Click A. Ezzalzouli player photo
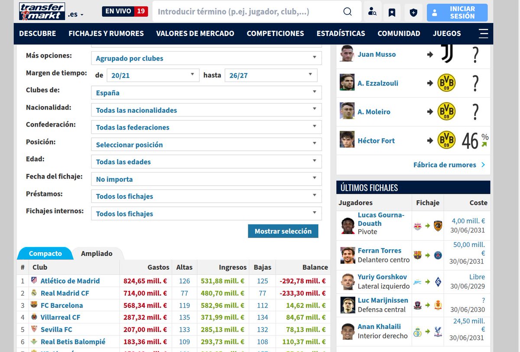Viewport: 520px width, 352px height. point(347,82)
